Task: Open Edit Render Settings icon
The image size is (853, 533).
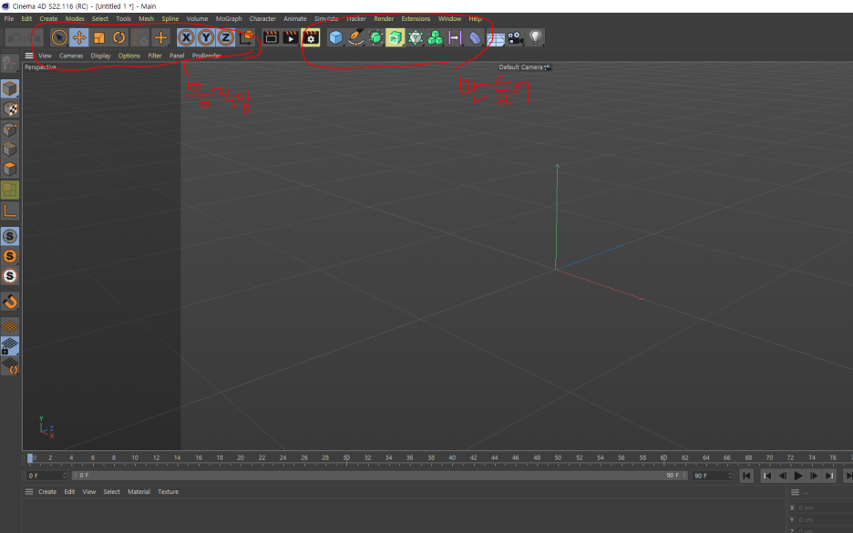Action: click(311, 37)
